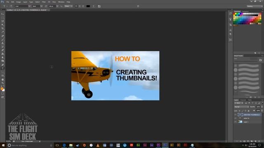Open the Filter menu

pyautogui.click(x=44, y=2)
